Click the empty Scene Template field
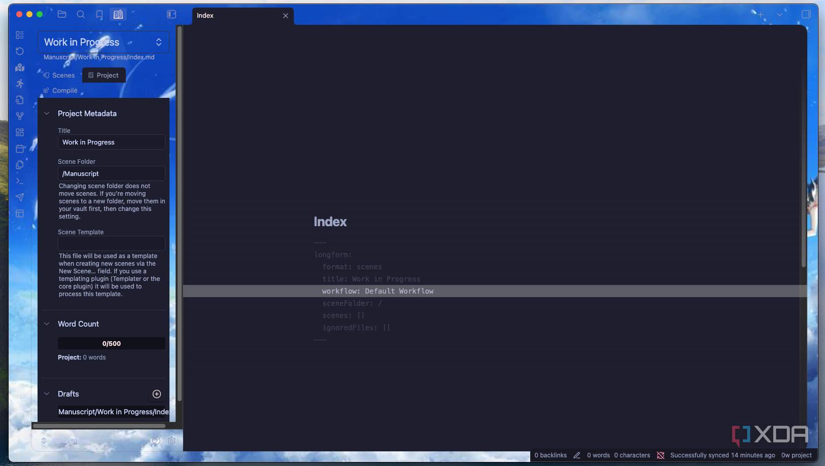Image resolution: width=825 pixels, height=466 pixels. point(111,243)
